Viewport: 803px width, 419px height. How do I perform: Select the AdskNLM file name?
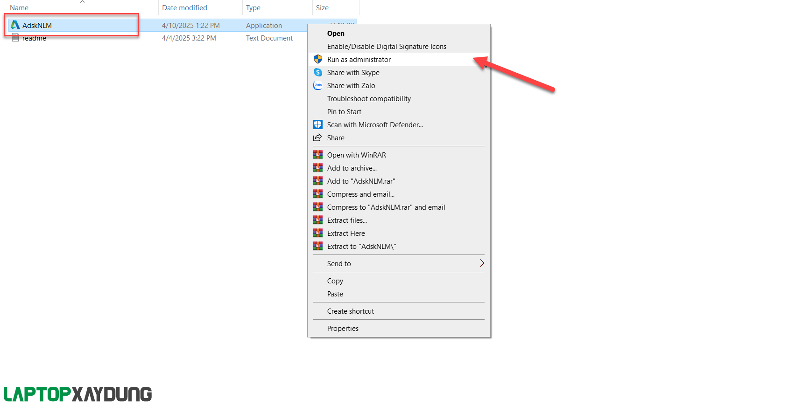[37, 26]
